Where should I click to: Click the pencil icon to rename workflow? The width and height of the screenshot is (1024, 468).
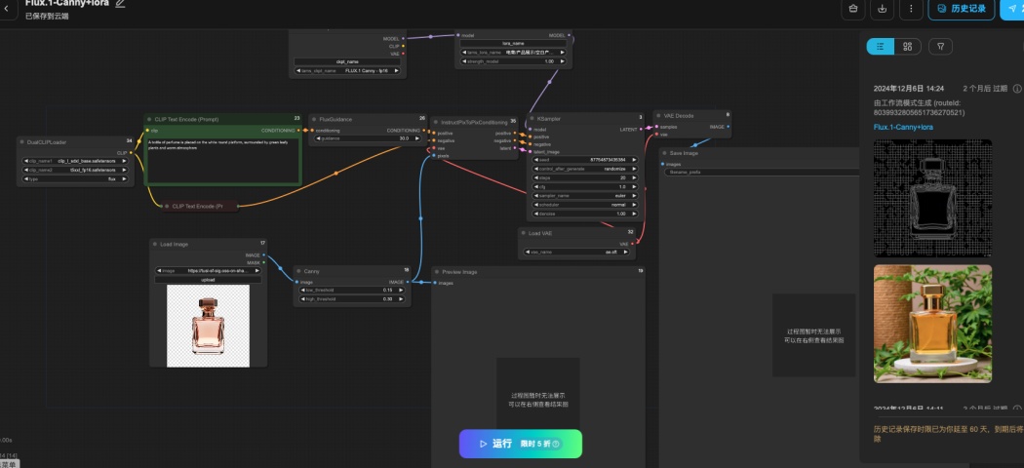[120, 3]
